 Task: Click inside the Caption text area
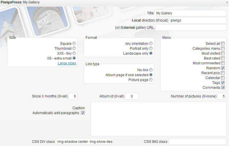(158, 119)
